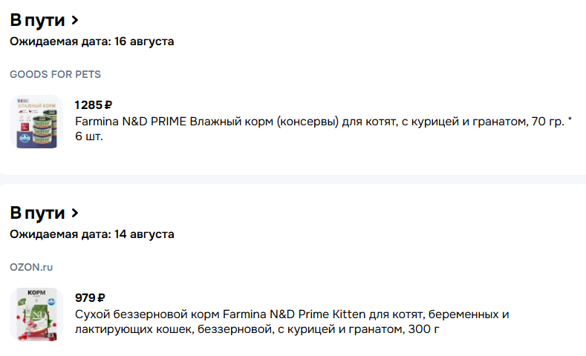586x356 pixels.
Task: Click the 979 ₽ price
Action: (90, 298)
